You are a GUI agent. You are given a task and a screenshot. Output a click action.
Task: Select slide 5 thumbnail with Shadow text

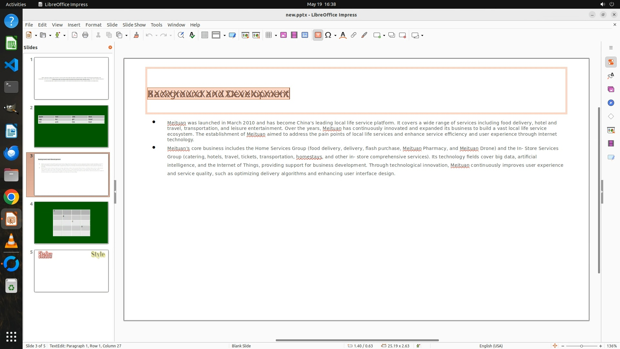point(71,271)
